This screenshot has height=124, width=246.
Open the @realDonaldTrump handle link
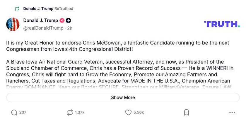click(43, 28)
